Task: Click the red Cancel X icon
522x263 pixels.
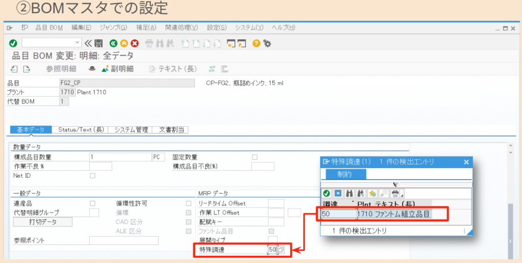Action: pos(135,43)
